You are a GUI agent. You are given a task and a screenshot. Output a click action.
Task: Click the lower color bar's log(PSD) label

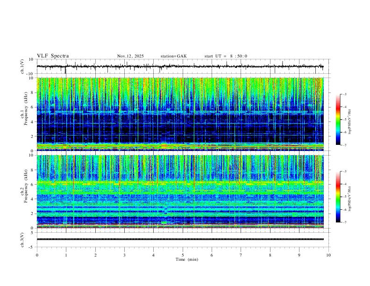point(349,199)
